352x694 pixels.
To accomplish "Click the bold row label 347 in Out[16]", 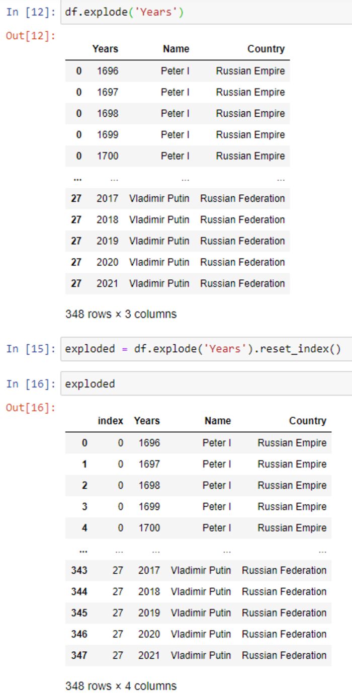I will tap(79, 655).
